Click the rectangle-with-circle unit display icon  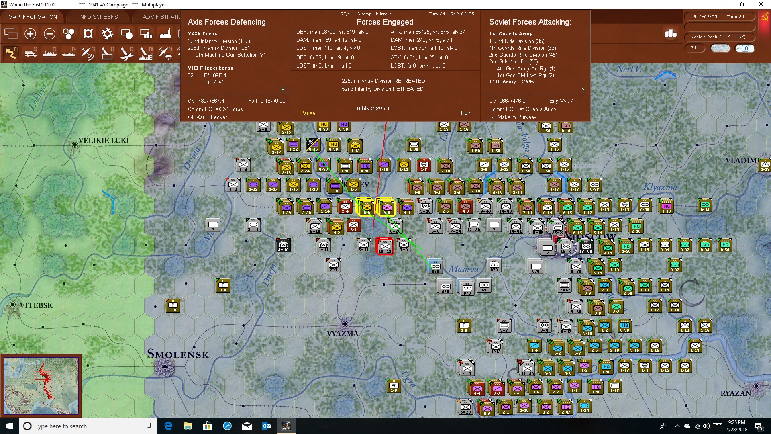pos(126,34)
